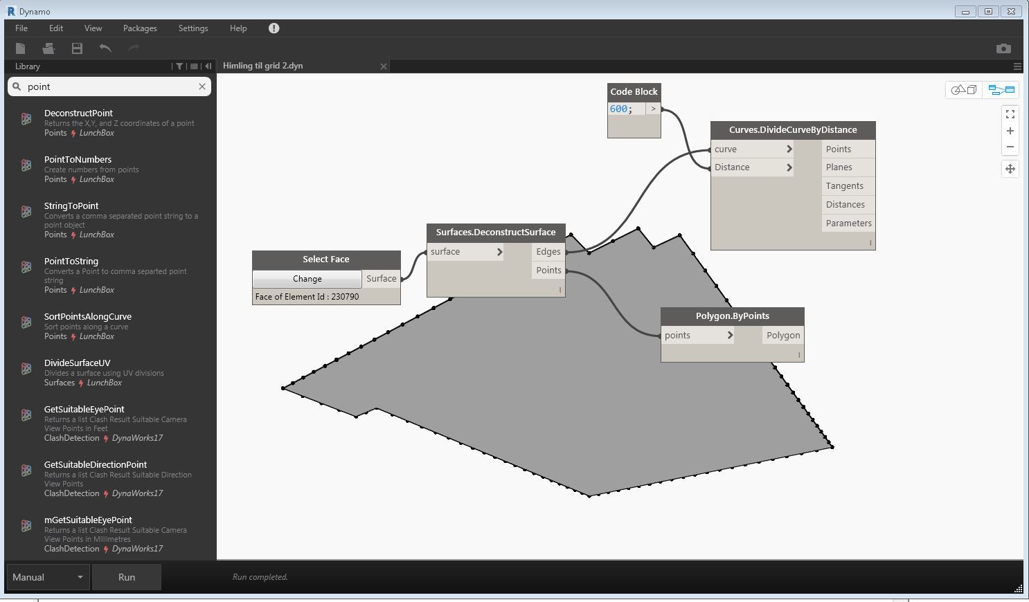Expand the points input on Polygon.ByPoints

(730, 336)
